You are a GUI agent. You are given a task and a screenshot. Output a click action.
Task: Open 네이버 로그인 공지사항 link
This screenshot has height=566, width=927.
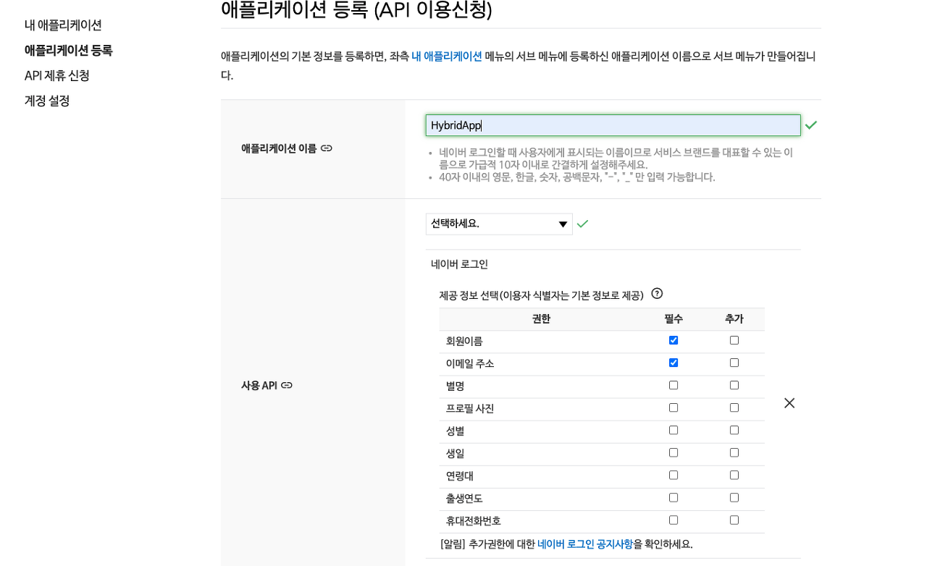point(585,544)
